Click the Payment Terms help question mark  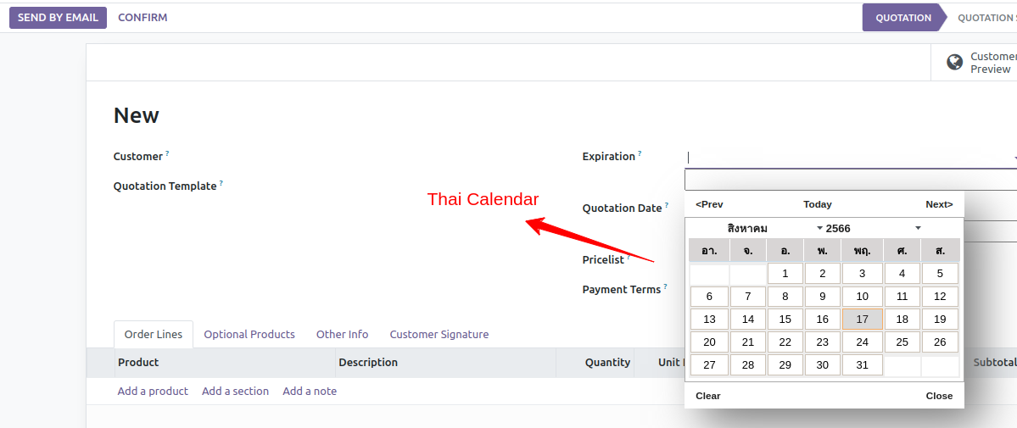666,286
